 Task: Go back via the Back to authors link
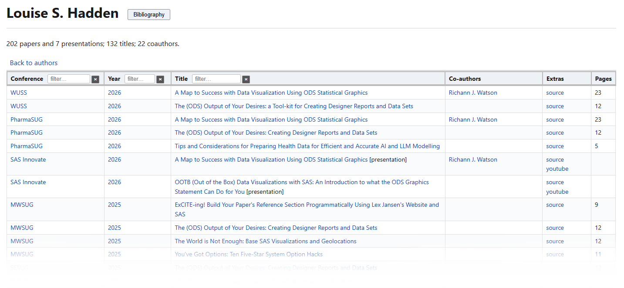point(34,63)
